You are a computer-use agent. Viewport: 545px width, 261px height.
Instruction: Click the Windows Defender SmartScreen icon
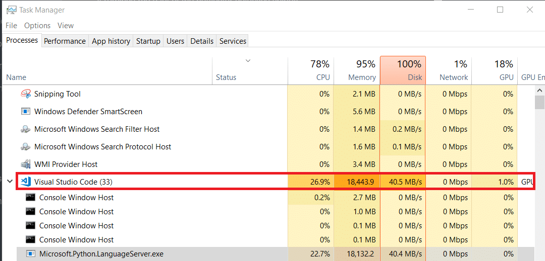(26, 112)
